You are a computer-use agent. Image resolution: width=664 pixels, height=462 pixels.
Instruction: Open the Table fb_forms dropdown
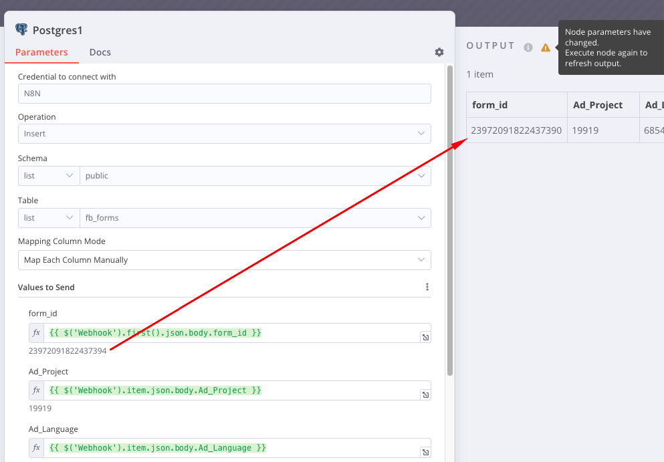tap(255, 218)
